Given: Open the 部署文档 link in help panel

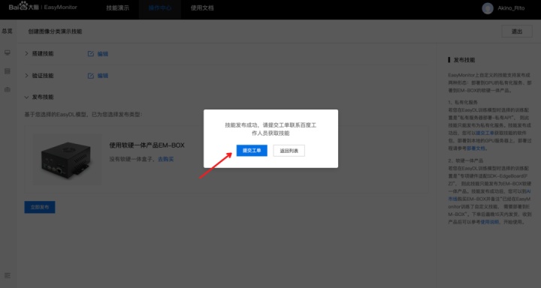Looking at the screenshot, I should coord(476,148).
